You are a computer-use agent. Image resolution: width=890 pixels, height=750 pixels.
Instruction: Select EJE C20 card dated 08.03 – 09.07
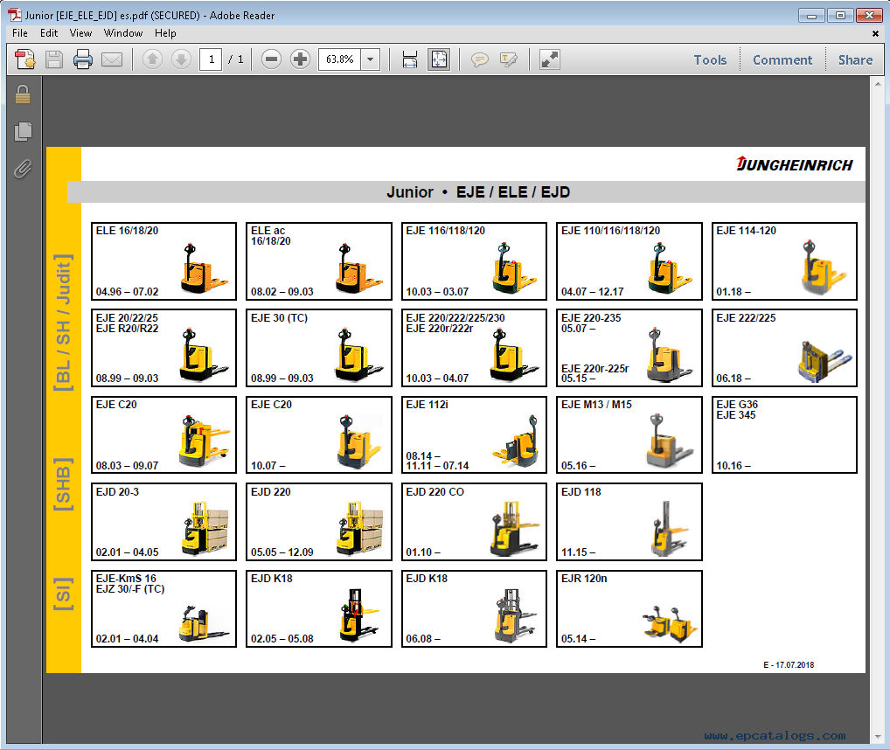163,434
